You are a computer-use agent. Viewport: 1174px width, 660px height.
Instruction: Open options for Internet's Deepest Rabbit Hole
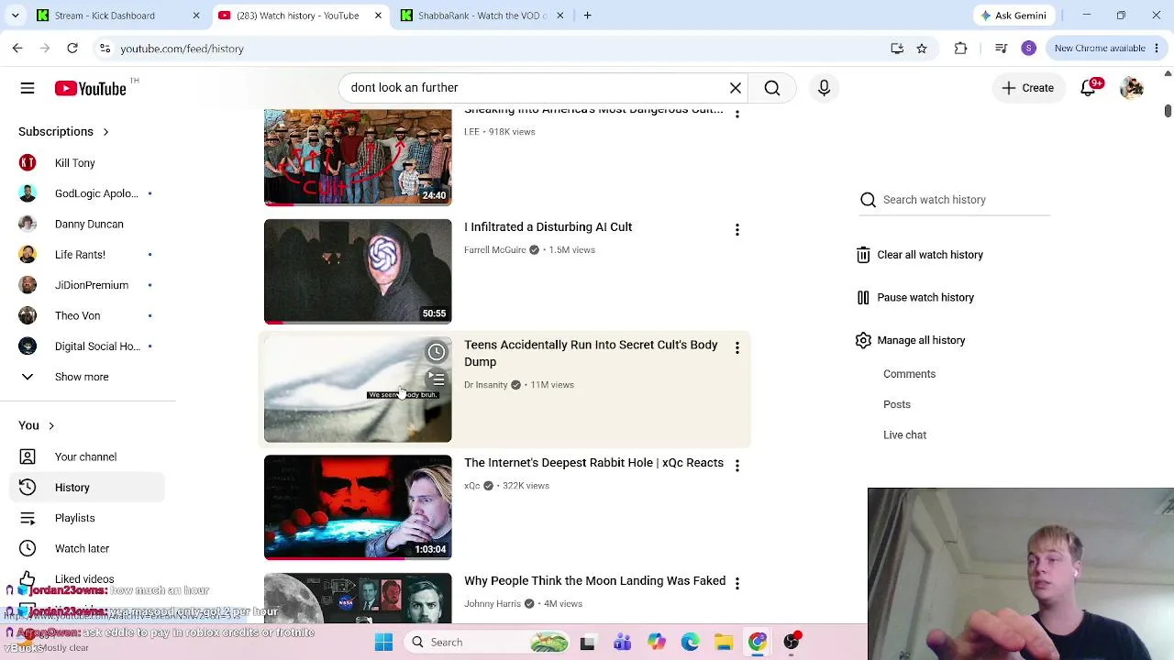coord(737,465)
